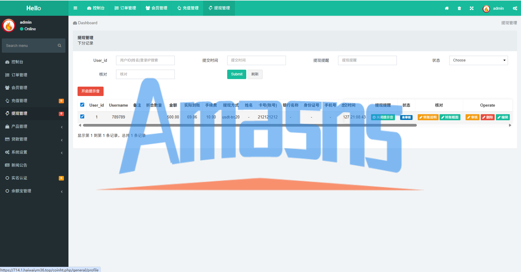Expand the 系统设置 sidebar submenu

34,152
